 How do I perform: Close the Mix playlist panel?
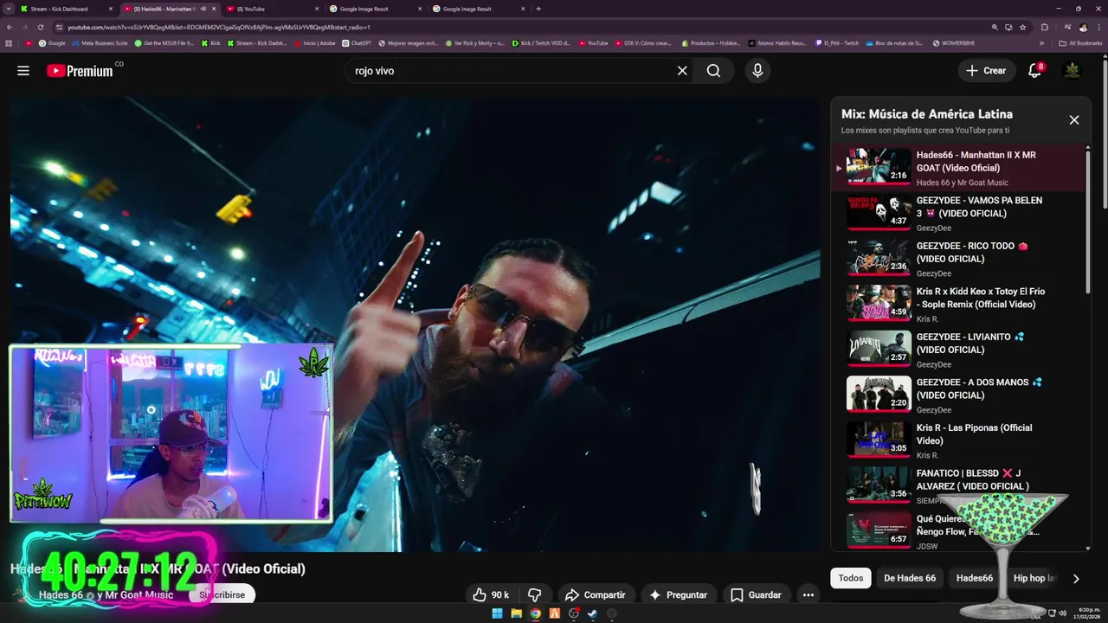pyautogui.click(x=1074, y=120)
